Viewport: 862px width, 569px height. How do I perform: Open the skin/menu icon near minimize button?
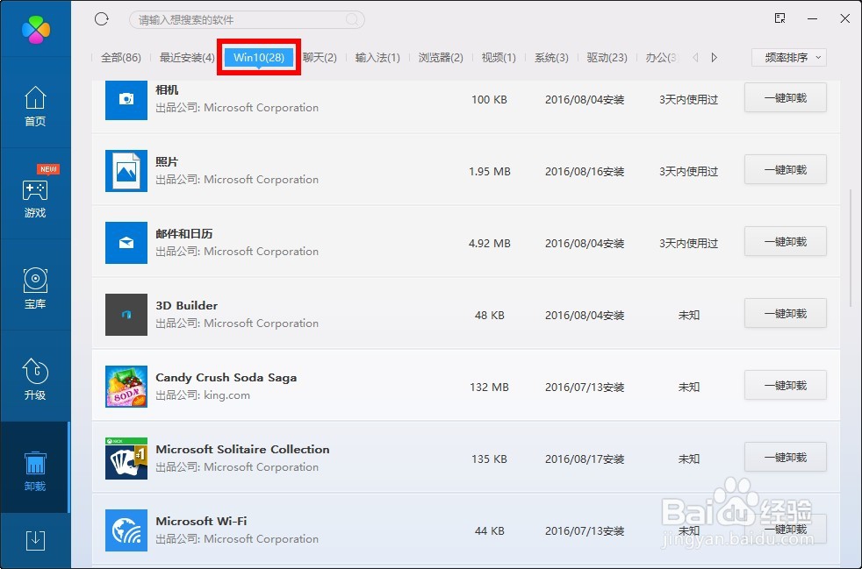pos(779,18)
